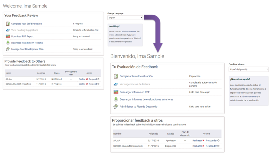Click Respond link for Sample, Ima (Self-evaluation)
This screenshot has height=154, width=272.
[x=93, y=84]
